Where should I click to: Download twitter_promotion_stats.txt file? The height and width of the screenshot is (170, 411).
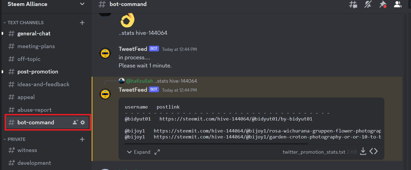pyautogui.click(x=363, y=152)
